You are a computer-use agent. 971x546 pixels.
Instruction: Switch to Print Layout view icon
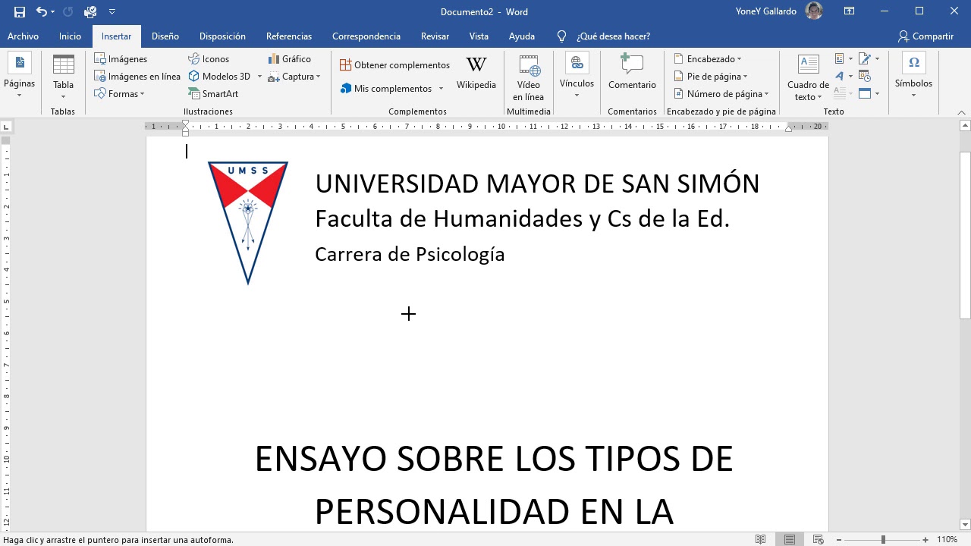point(790,539)
